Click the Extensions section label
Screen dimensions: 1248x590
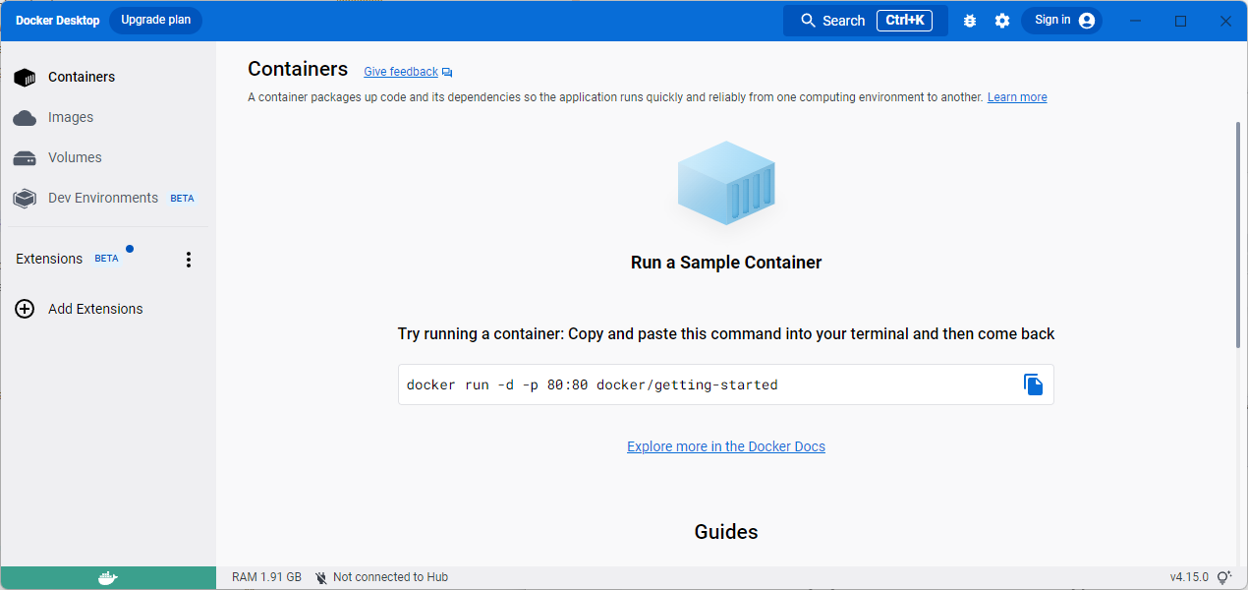49,259
